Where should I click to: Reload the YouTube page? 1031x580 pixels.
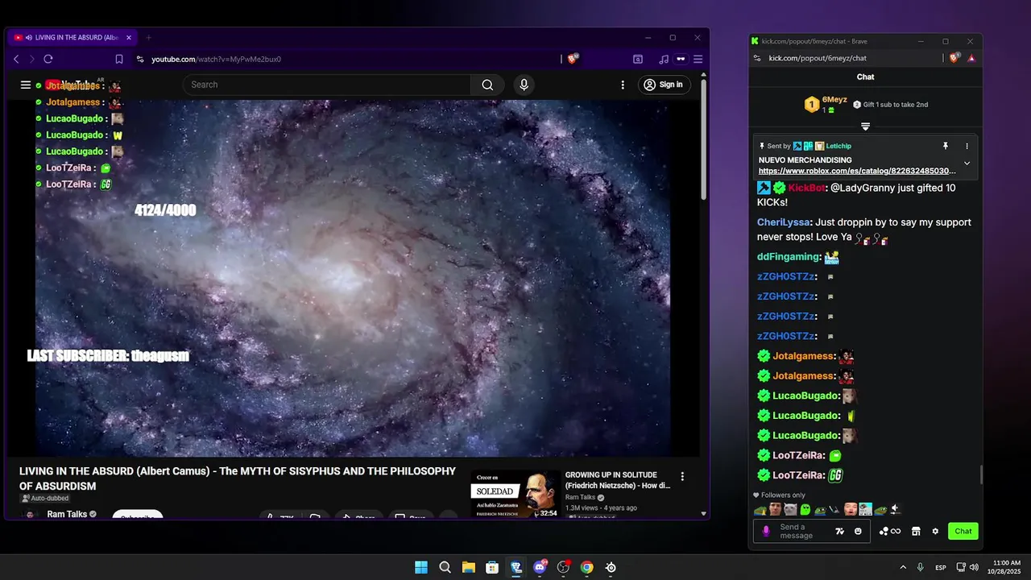[48, 59]
